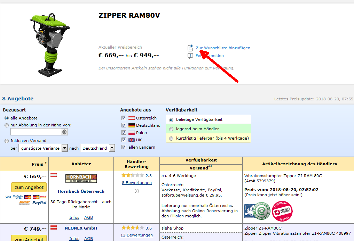
Task: Click the Austria flag in Hornbach row
Action: tap(54, 175)
